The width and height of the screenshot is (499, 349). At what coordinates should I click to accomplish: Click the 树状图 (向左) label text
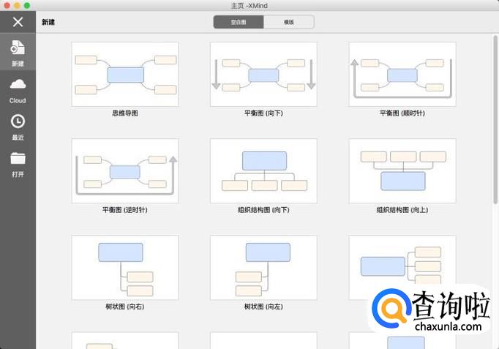point(263,307)
